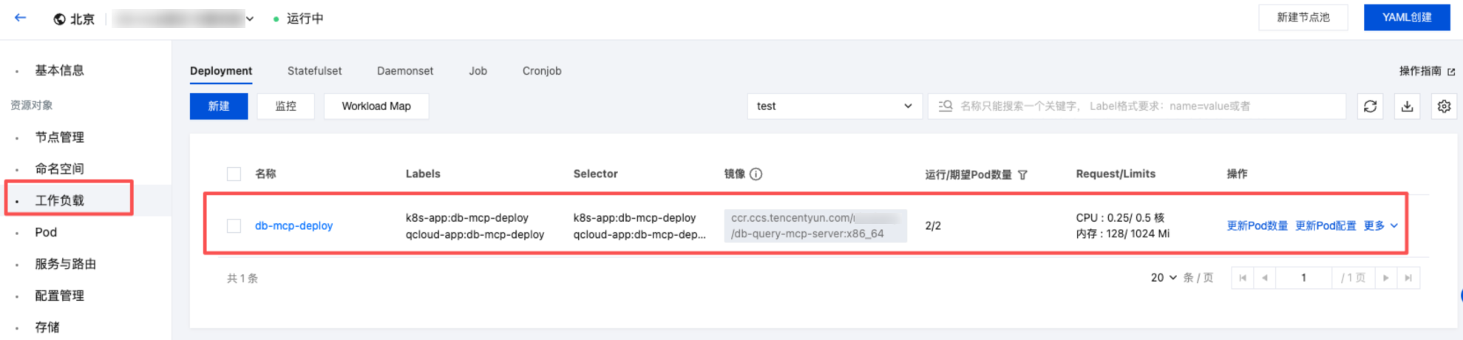This screenshot has height=340, width=1463.
Task: Click the download icon button
Action: click(1407, 106)
